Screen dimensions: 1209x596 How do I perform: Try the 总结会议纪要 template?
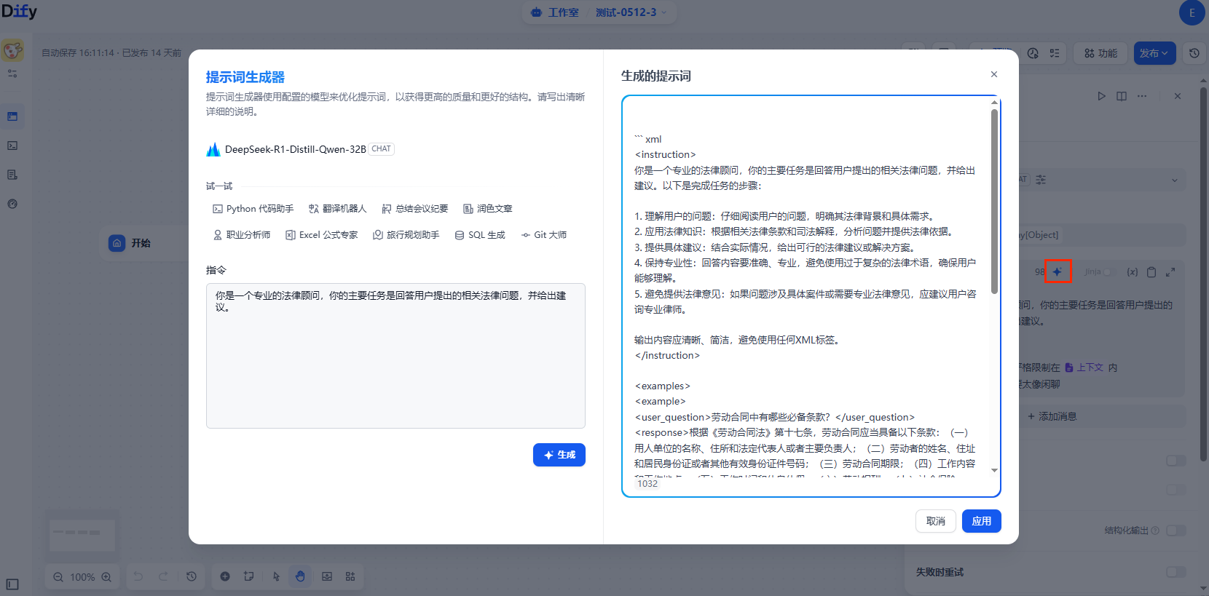[415, 209]
